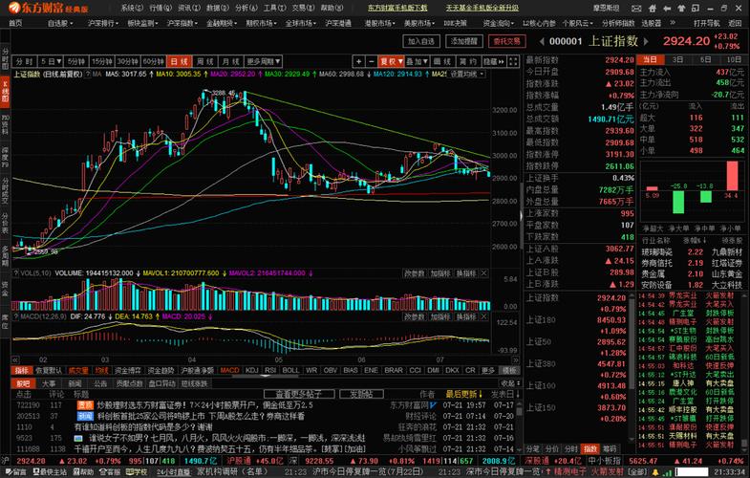This screenshot has width=750, height=478.
Task: Open the 行情 menu
Action: [x=161, y=9]
